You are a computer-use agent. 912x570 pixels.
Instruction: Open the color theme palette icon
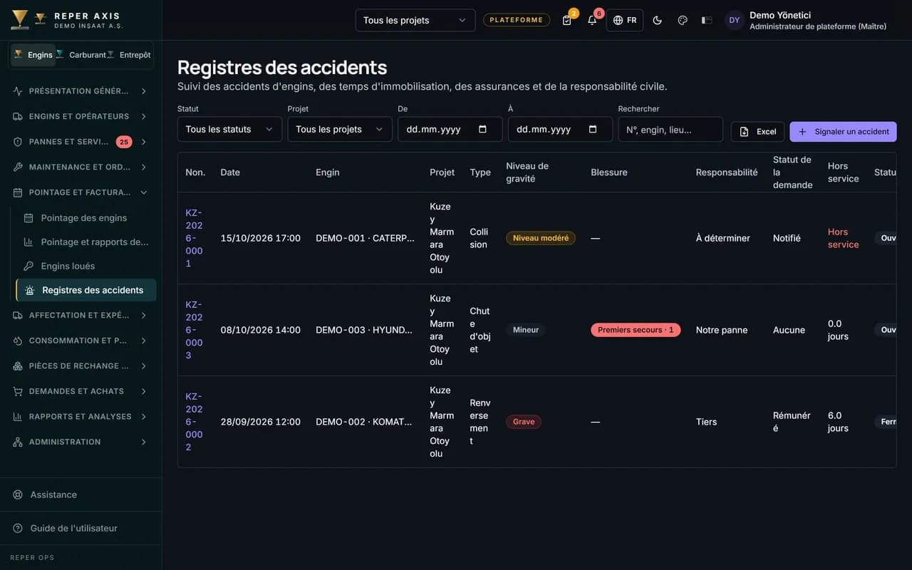(683, 20)
